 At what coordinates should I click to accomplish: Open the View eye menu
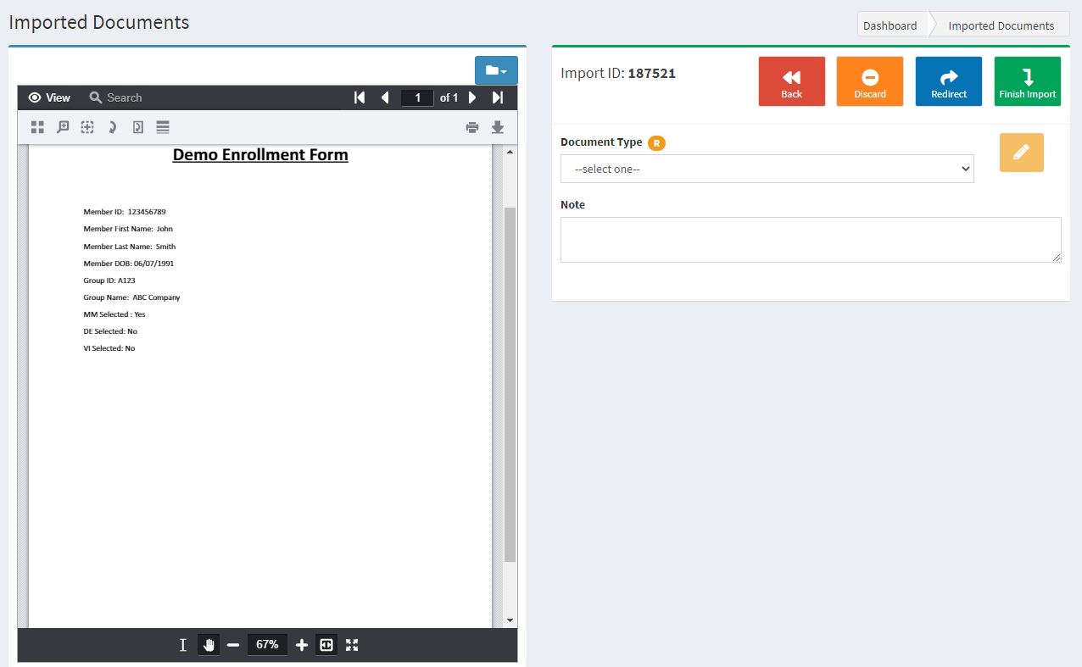pyautogui.click(x=48, y=97)
